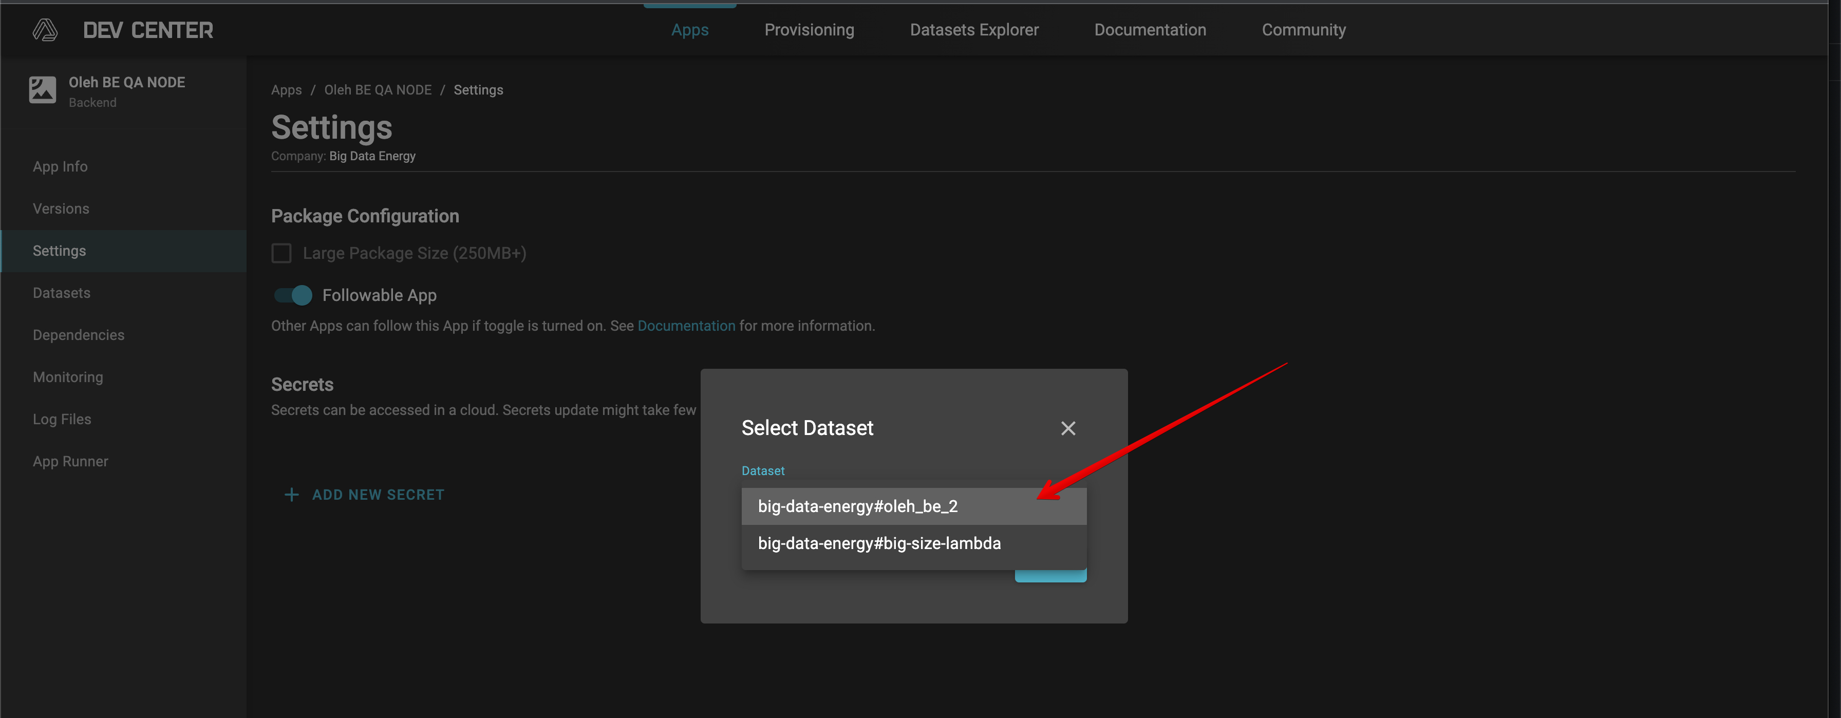Follow the Documentation link in Followable App description
Screen dimensions: 1841x718
tap(686, 326)
